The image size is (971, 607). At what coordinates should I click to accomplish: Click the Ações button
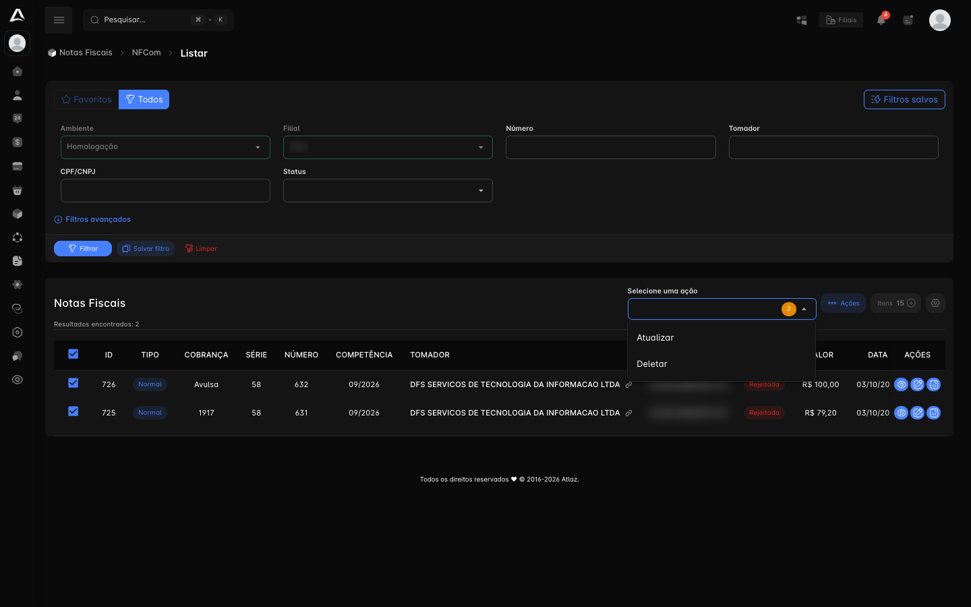tap(843, 303)
